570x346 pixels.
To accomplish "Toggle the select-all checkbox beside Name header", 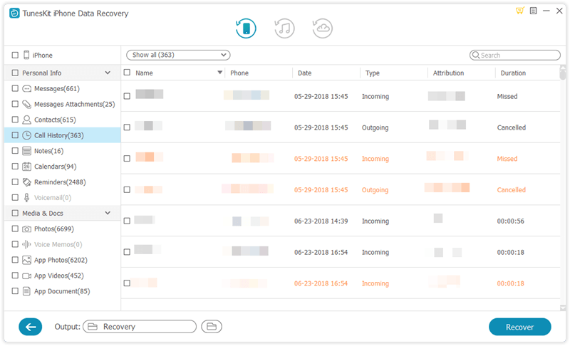I will (127, 73).
